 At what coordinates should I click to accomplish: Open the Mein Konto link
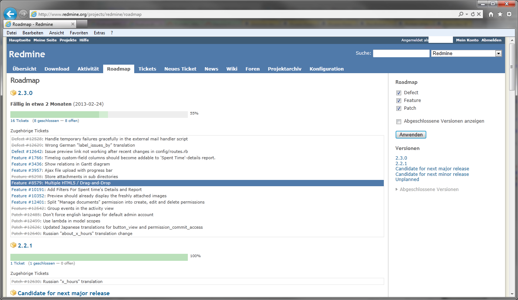(x=467, y=40)
